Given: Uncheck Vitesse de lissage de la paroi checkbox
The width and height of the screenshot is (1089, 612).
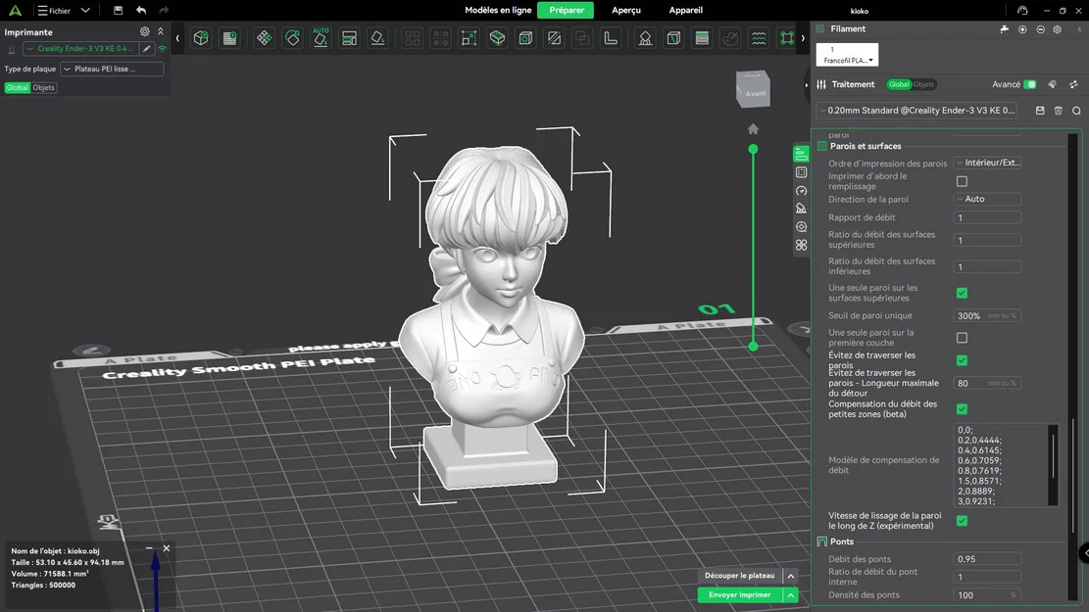Looking at the screenshot, I should coord(962,520).
